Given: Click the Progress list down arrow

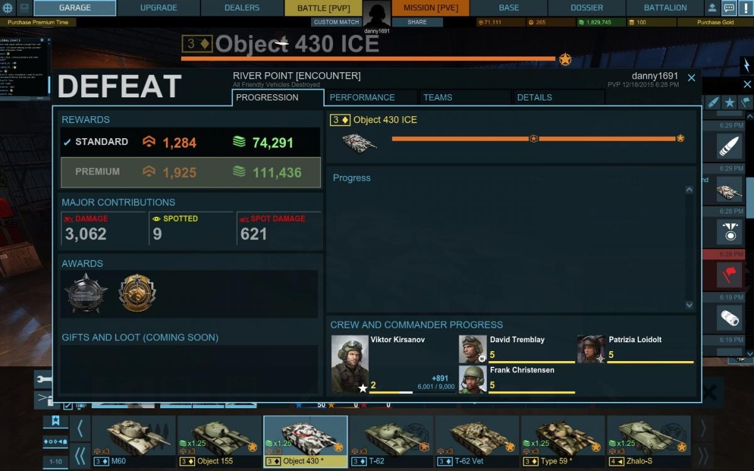Looking at the screenshot, I should click(x=689, y=305).
